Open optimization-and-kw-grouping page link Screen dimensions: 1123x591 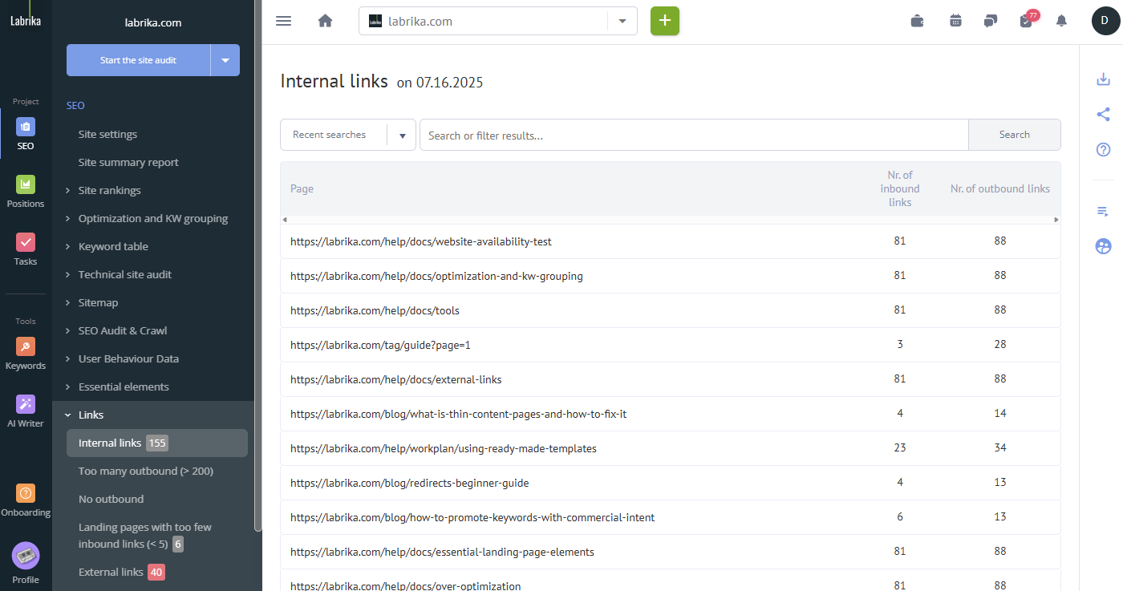(x=436, y=276)
